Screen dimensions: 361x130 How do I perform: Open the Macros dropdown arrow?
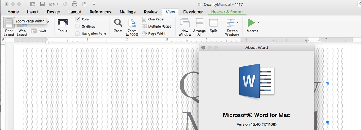click(x=258, y=22)
